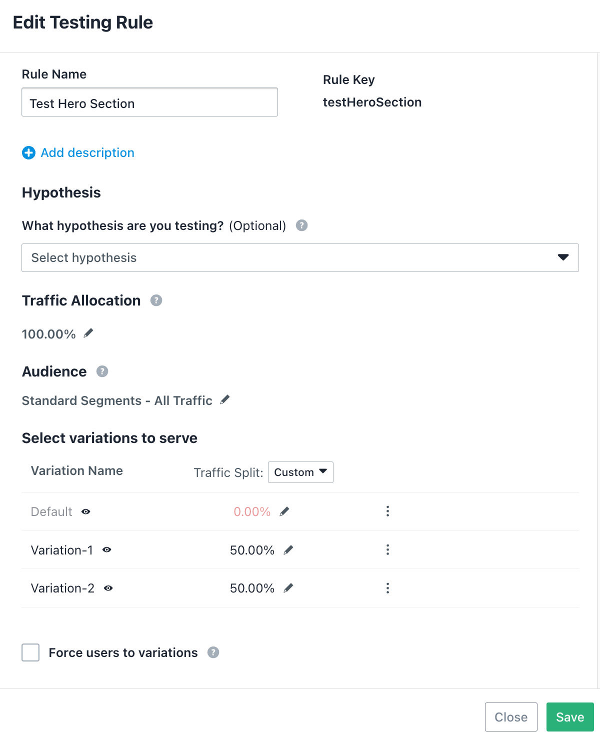Open more options for Default variation
The height and width of the screenshot is (737, 600).
point(387,511)
